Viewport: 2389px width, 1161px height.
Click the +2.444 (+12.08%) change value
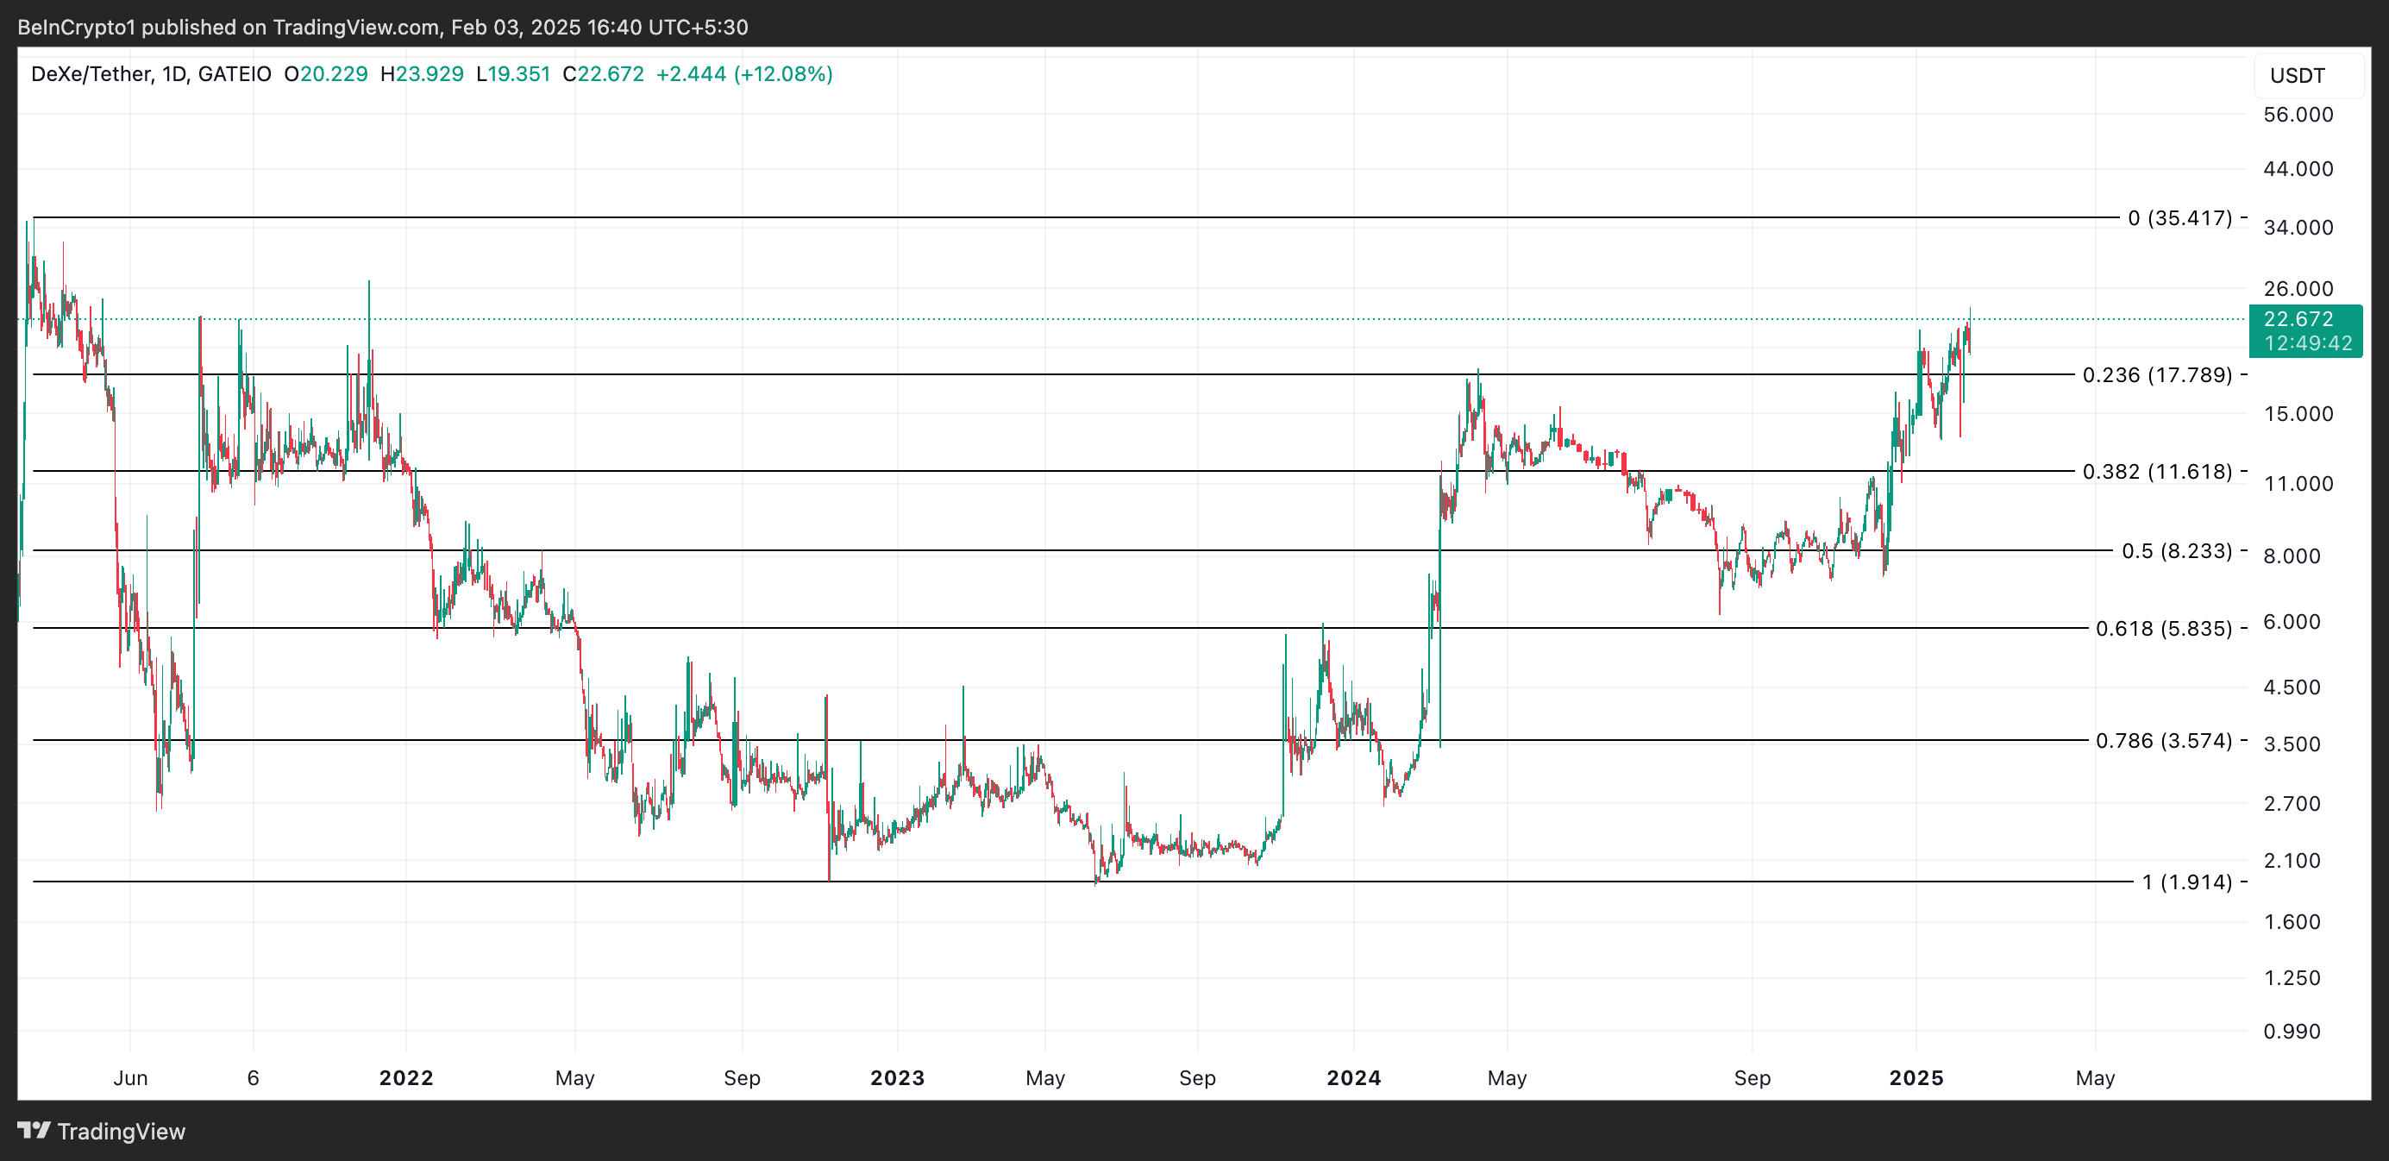pyautogui.click(x=743, y=74)
